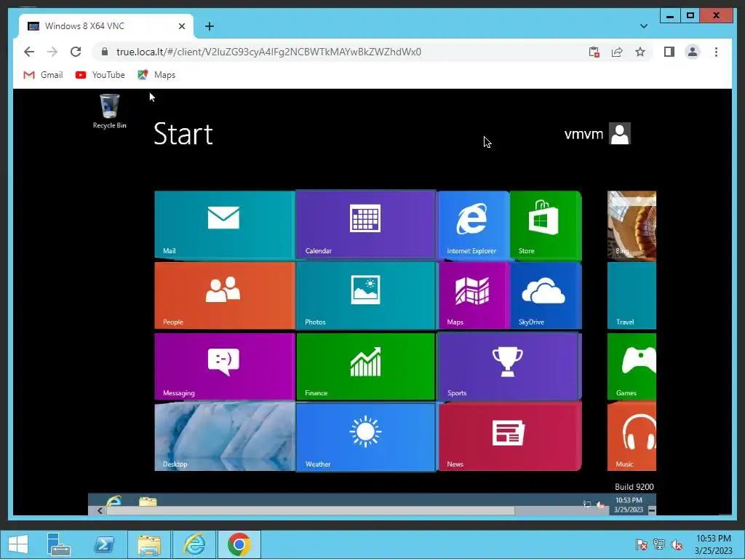
Task: Click the remote taskbar clock 10:53 PM
Action: click(x=628, y=505)
